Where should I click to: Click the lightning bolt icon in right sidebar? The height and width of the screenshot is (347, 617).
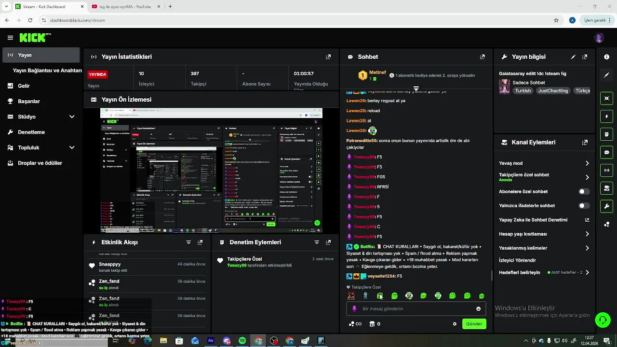click(x=606, y=116)
